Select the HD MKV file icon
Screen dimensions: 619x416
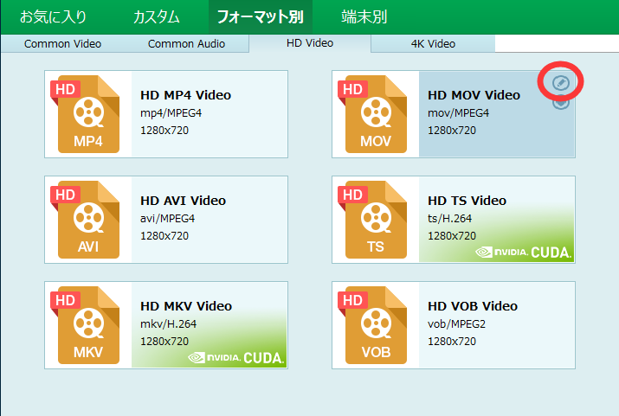pyautogui.click(x=85, y=325)
